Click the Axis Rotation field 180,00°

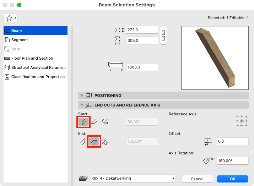click(x=232, y=161)
